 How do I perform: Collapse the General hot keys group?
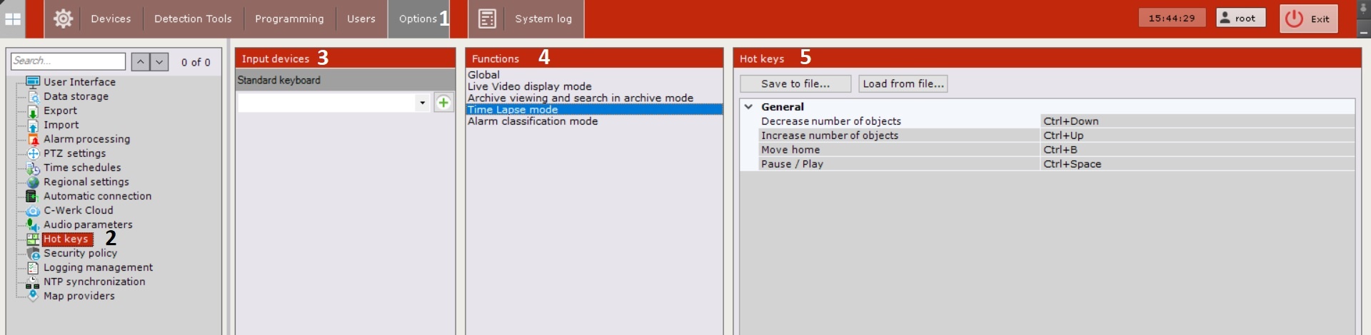coord(748,107)
